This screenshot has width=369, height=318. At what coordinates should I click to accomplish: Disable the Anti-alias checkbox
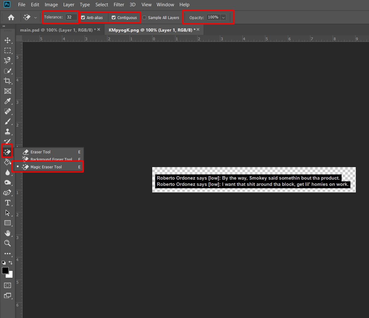[83, 17]
